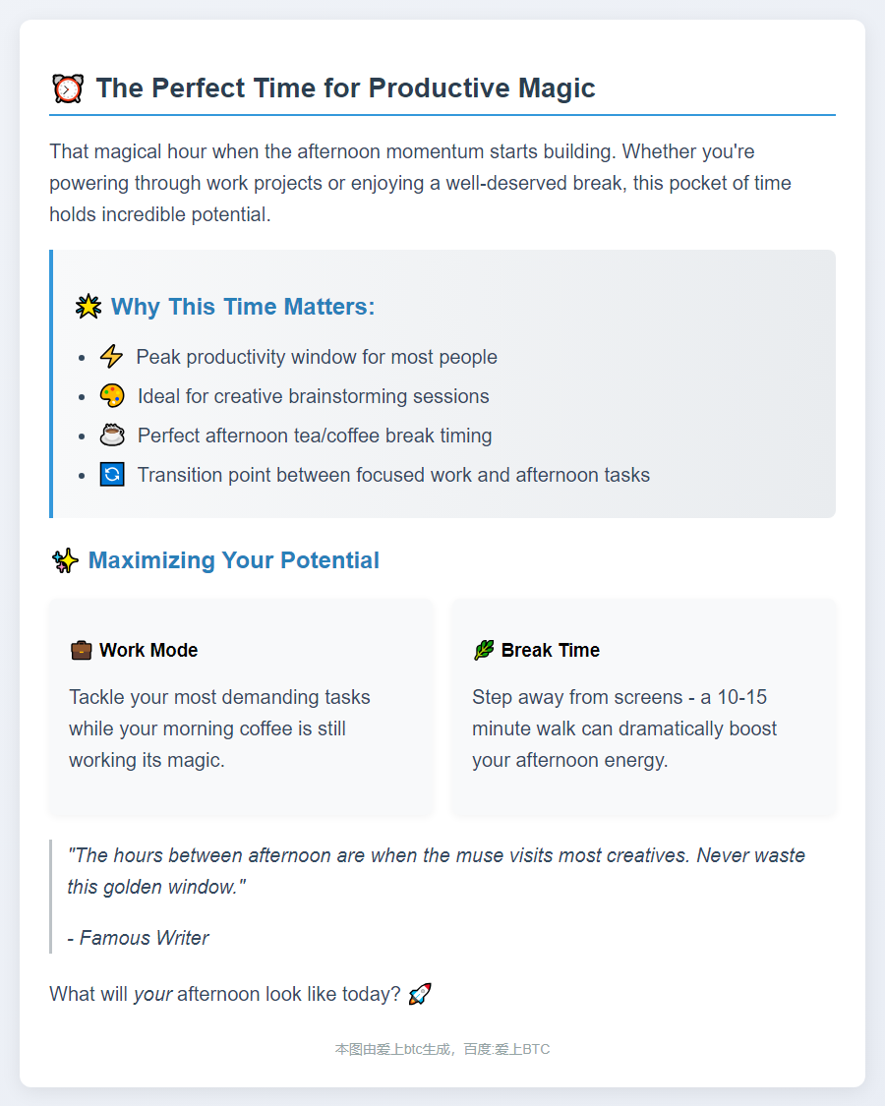Click the Peak productivity window list item
The height and width of the screenshot is (1106, 885).
point(317,357)
